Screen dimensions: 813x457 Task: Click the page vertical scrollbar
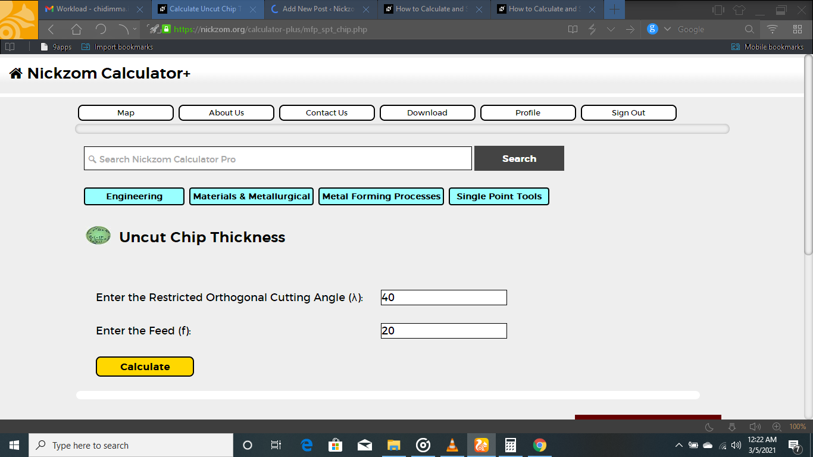pyautogui.click(x=808, y=155)
